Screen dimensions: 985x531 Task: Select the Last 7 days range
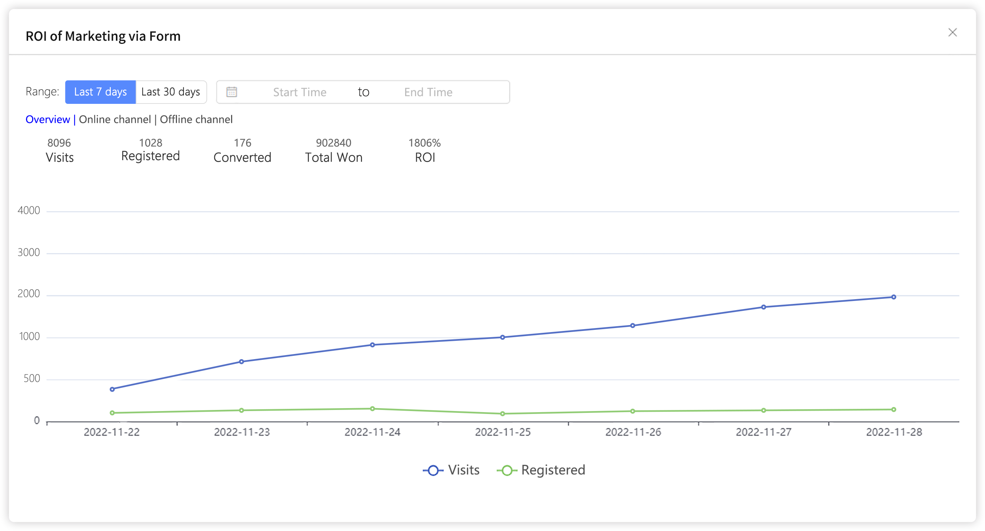[100, 92]
